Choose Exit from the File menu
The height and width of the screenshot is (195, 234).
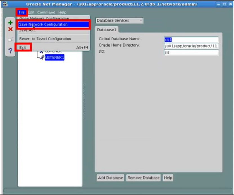tap(54, 47)
